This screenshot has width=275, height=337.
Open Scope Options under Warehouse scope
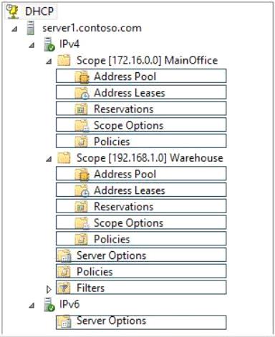[x=141, y=223]
